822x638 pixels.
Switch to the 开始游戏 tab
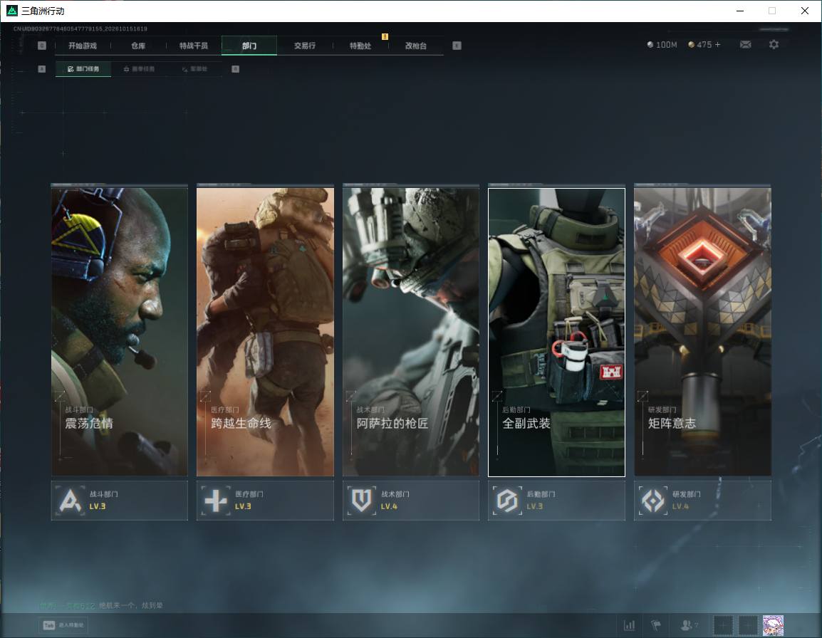tap(83, 46)
